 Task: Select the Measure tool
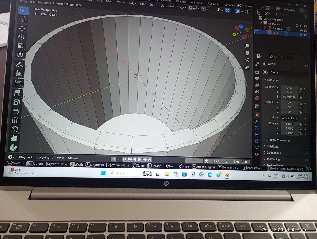tap(19, 73)
